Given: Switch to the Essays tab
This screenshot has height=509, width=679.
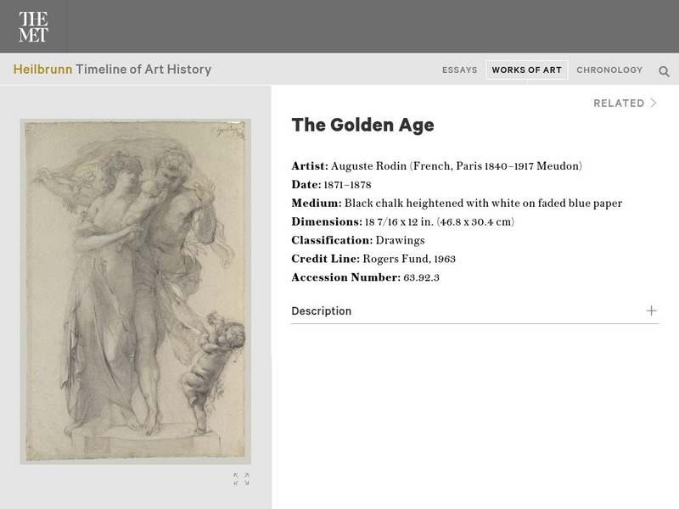Looking at the screenshot, I should (x=459, y=70).
